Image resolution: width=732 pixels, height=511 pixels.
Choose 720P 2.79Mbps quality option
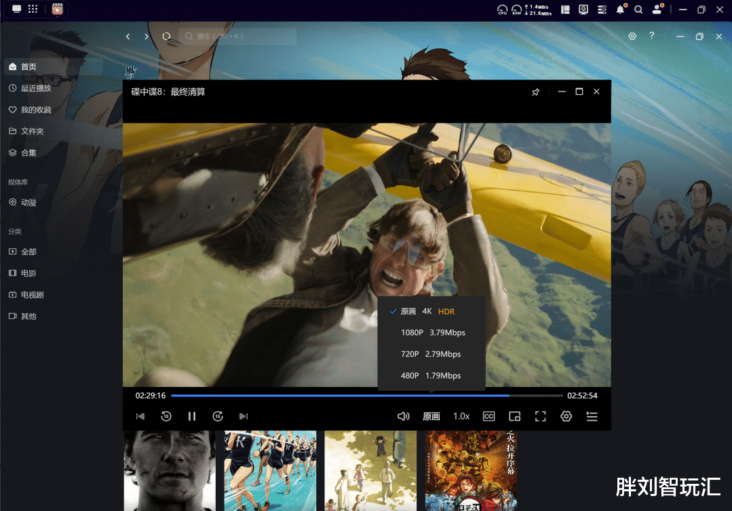tap(431, 354)
